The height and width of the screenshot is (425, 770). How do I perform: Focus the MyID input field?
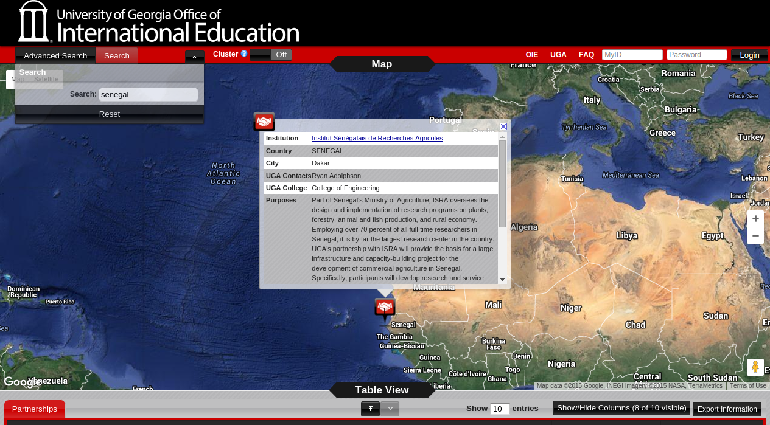click(632, 55)
